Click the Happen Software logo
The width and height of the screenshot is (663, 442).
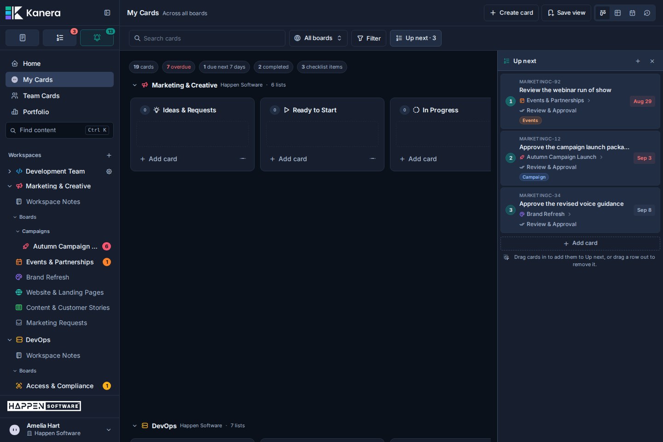click(x=44, y=406)
